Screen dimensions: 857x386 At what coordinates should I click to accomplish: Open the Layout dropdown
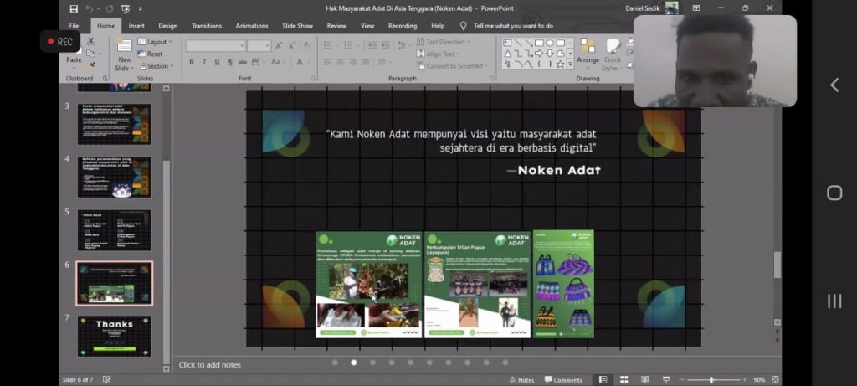pos(155,42)
